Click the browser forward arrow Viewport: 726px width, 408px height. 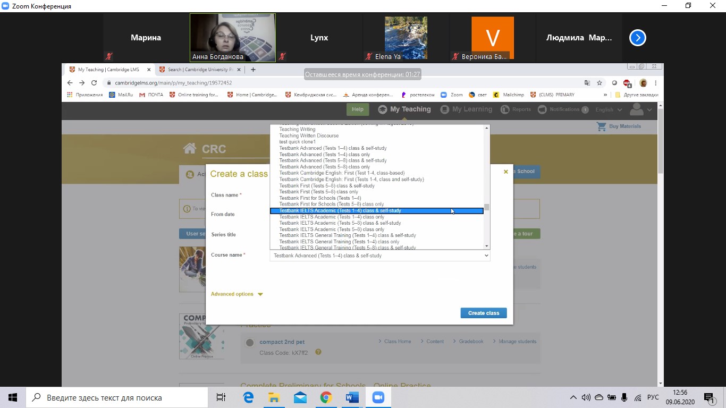pos(82,83)
